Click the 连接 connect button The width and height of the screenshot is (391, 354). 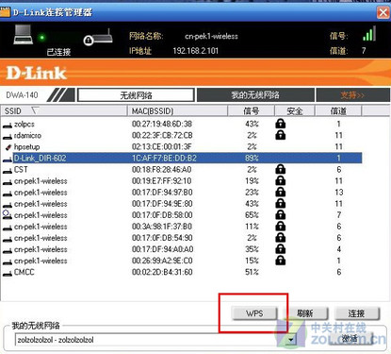point(357,313)
